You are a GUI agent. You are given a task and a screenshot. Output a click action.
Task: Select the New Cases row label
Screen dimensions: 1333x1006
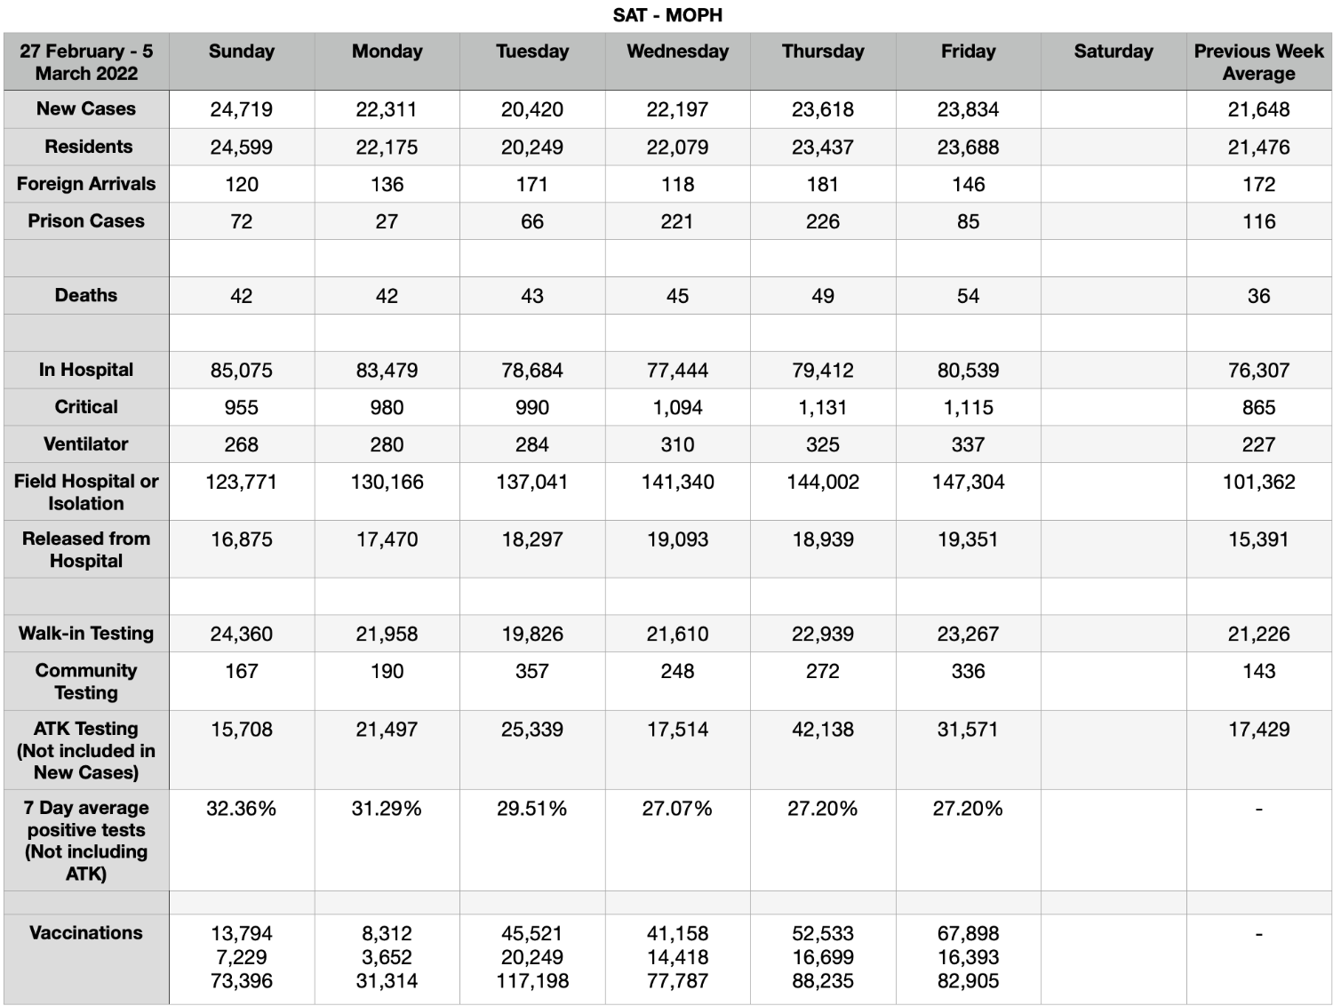(x=86, y=108)
